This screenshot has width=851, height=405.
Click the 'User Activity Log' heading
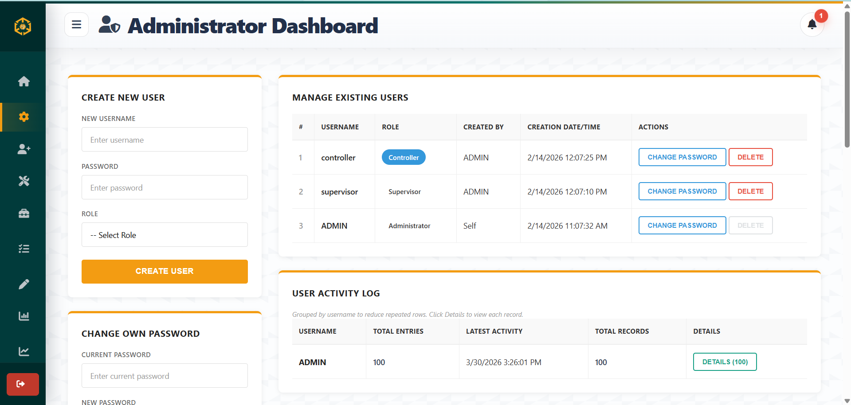336,293
